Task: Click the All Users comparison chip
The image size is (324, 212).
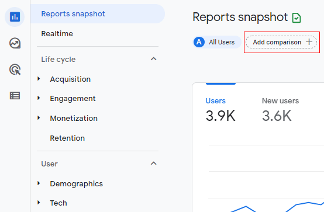Action: [x=217, y=42]
